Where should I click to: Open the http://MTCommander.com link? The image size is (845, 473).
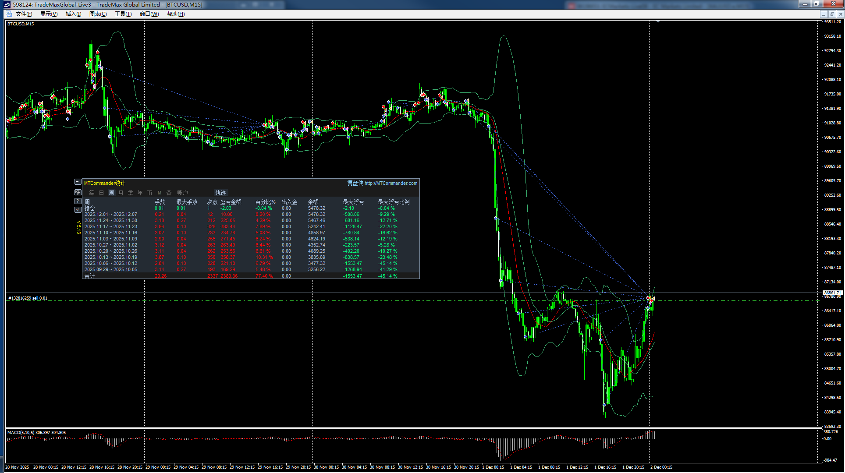[x=391, y=183]
